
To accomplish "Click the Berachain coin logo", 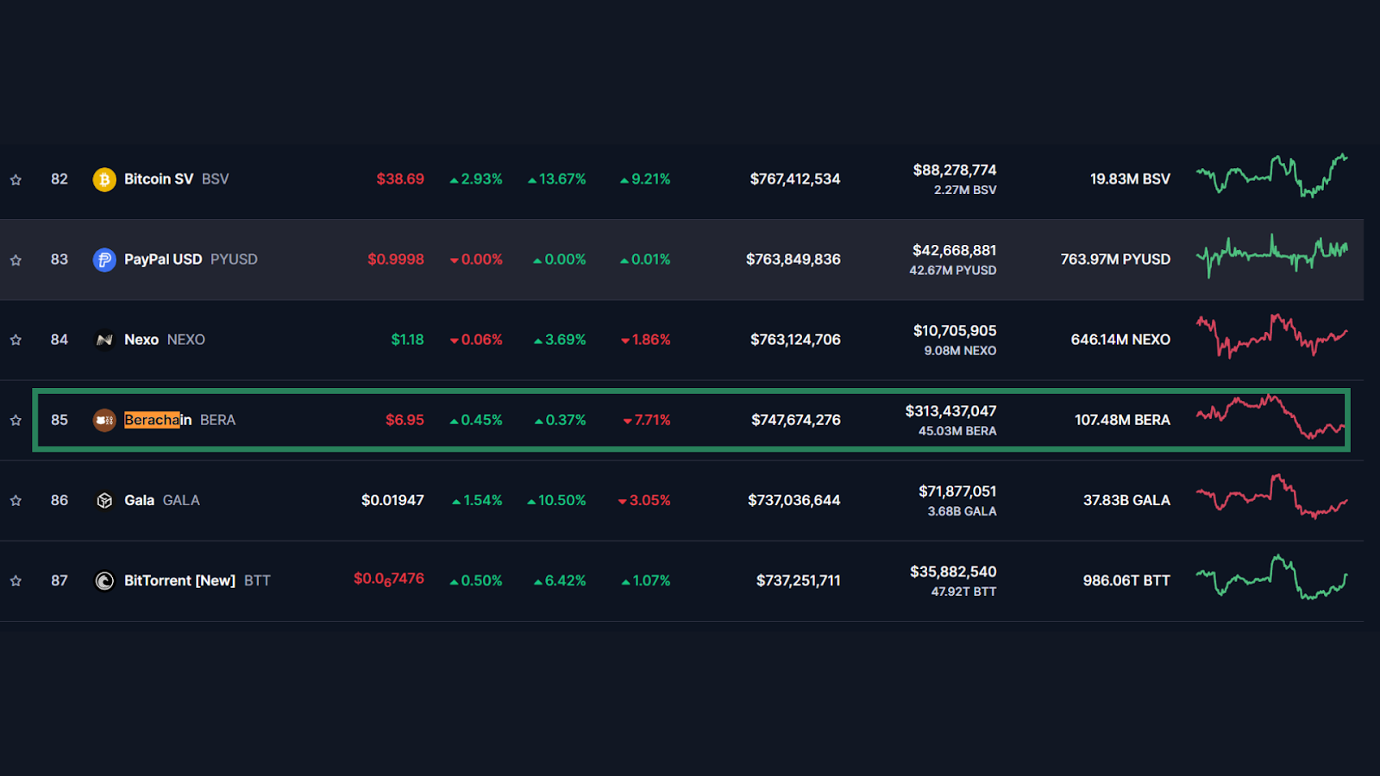I will pos(103,420).
